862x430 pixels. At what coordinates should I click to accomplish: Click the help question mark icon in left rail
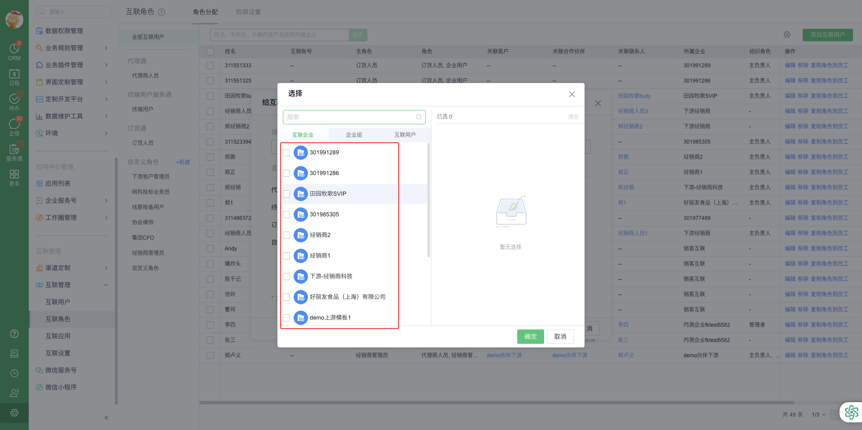point(14,333)
